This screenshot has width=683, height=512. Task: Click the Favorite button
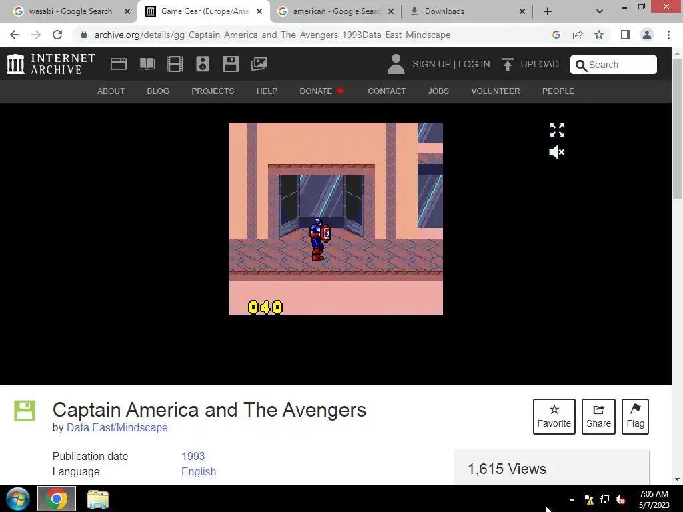554,417
